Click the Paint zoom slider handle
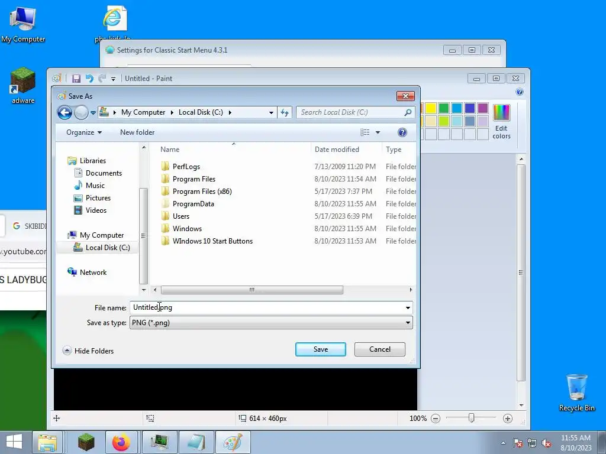The width and height of the screenshot is (606, 454). coord(471,418)
